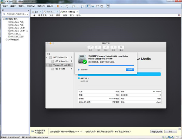Click the US flag input source icon
This screenshot has height=139, width=182.
[179, 15]
